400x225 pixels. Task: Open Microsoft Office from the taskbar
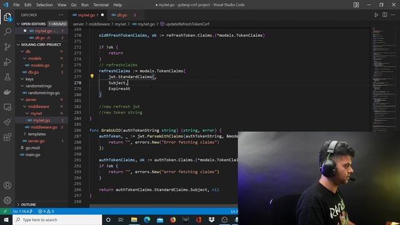(x=199, y=219)
